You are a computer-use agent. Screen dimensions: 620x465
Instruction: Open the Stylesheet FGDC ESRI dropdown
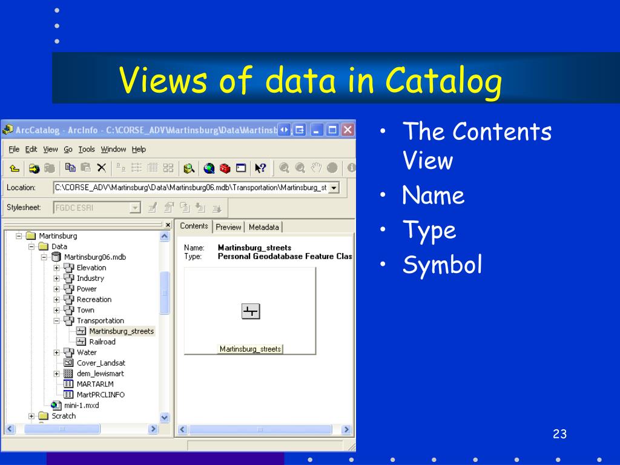point(135,208)
